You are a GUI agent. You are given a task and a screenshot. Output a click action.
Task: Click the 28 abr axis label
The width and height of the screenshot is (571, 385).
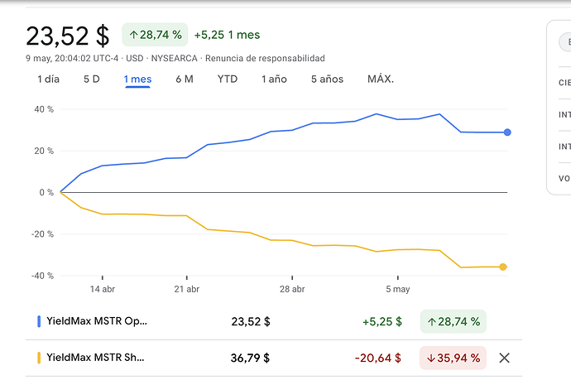(x=292, y=289)
